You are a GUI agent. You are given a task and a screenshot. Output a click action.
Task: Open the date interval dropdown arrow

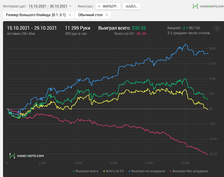click(x=70, y=6)
